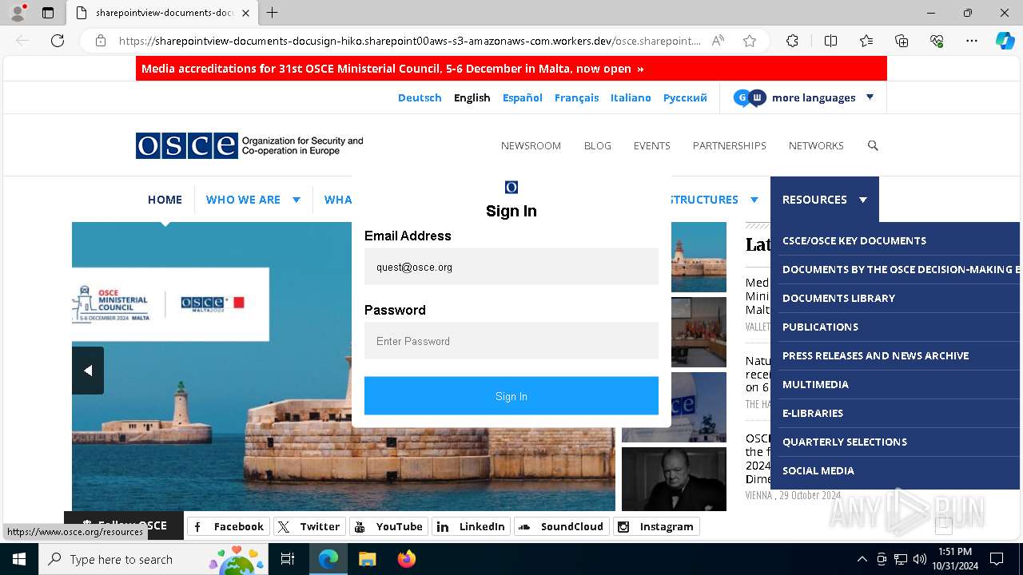Open Social Media entry
Image resolution: width=1023 pixels, height=575 pixels.
818,470
